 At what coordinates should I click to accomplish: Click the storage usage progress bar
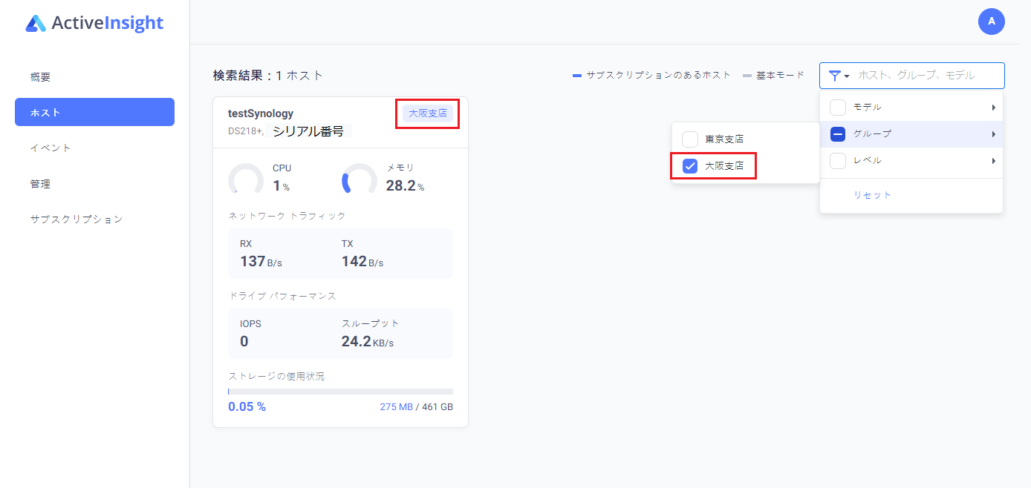coord(340,392)
